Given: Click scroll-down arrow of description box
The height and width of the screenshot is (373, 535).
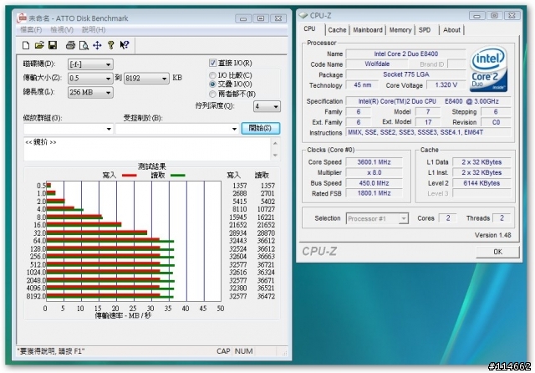Looking at the screenshot, I should pyautogui.click(x=275, y=156).
